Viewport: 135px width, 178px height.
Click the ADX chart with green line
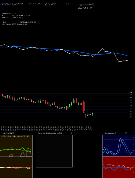(x=16, y=146)
